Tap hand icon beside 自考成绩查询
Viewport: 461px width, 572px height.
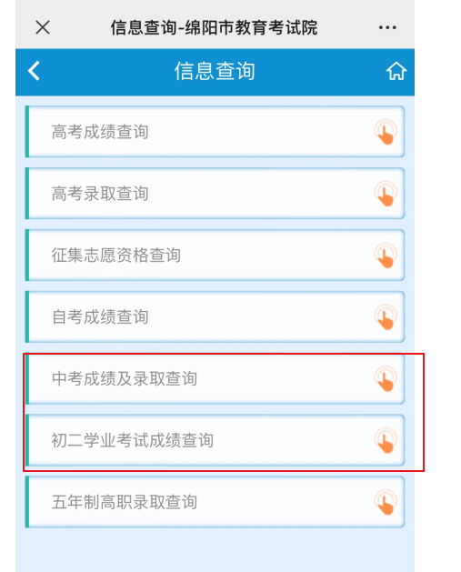[x=386, y=316]
